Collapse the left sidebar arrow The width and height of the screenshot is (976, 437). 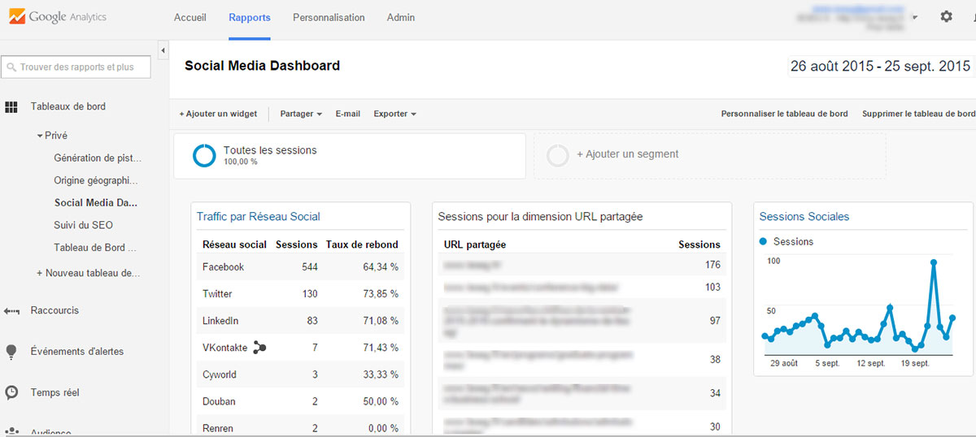(163, 51)
